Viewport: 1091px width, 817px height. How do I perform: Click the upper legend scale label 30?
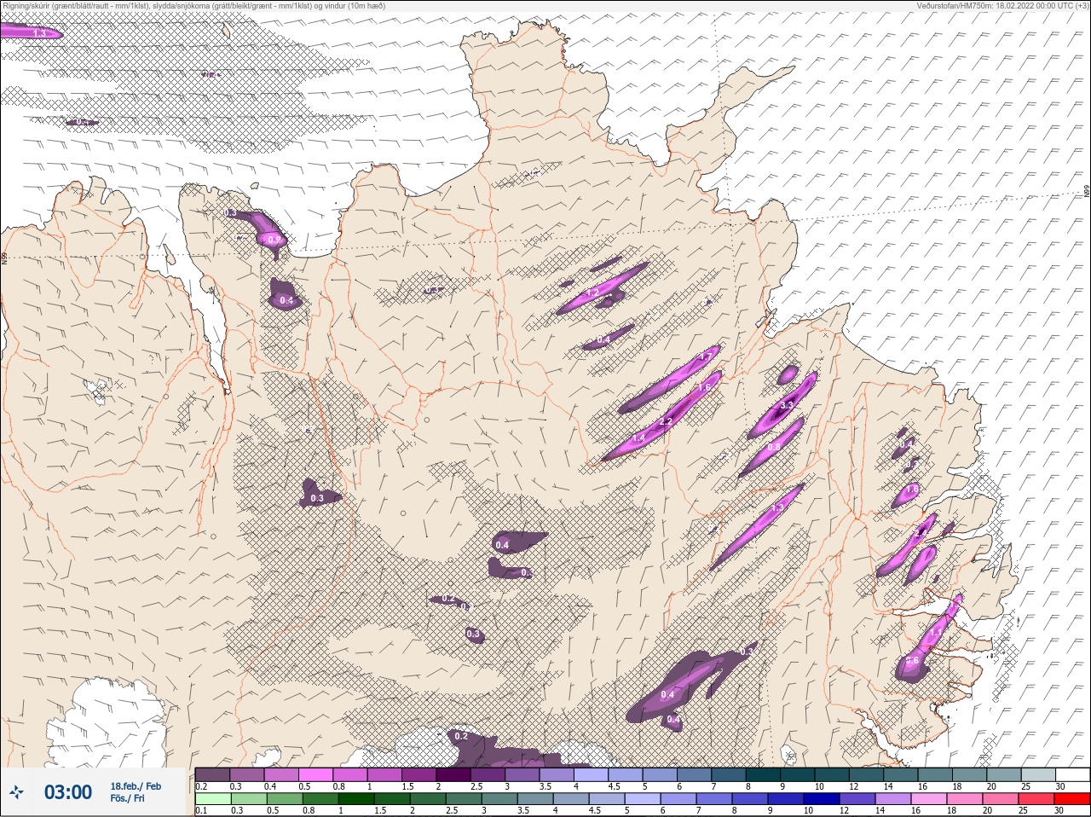coord(1060,786)
